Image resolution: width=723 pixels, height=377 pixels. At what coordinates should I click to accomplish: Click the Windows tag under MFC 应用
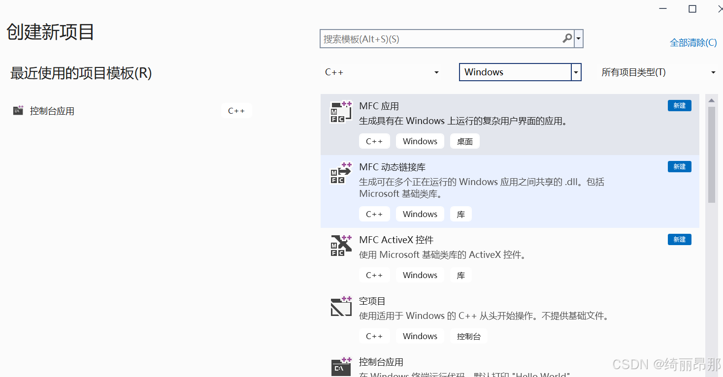[x=420, y=141]
